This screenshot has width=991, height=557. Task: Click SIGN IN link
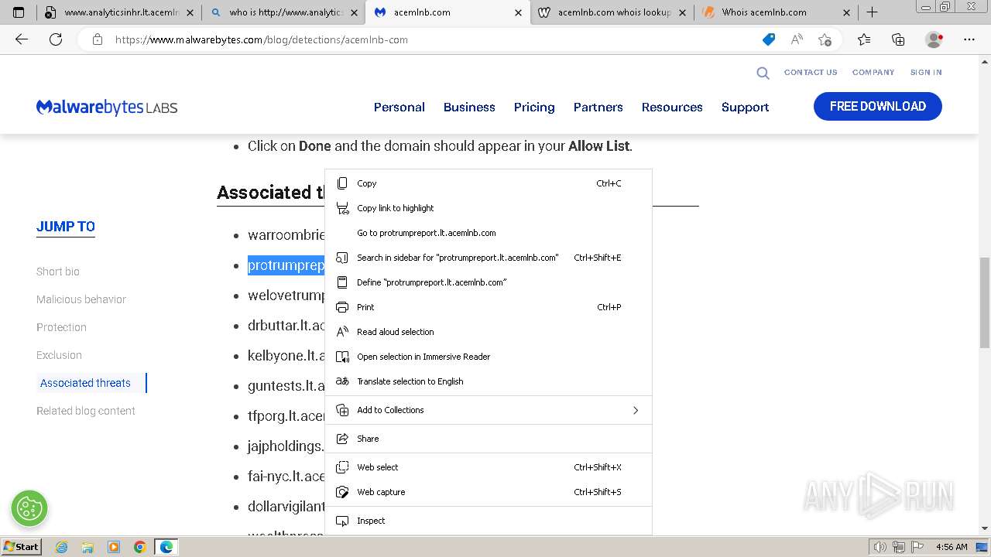(x=926, y=72)
